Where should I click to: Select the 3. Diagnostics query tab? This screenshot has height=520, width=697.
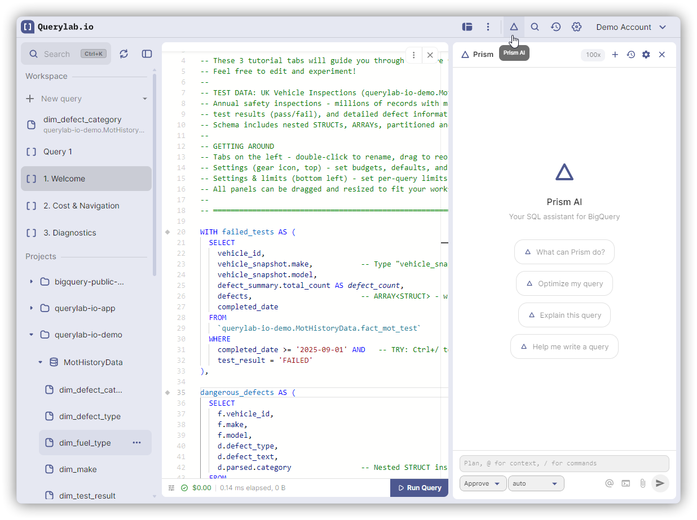click(69, 233)
